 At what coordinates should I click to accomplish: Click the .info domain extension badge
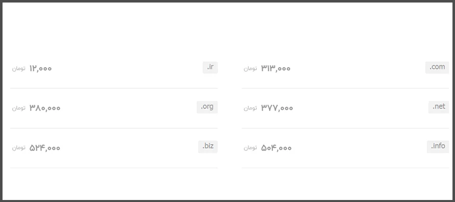tap(438, 146)
